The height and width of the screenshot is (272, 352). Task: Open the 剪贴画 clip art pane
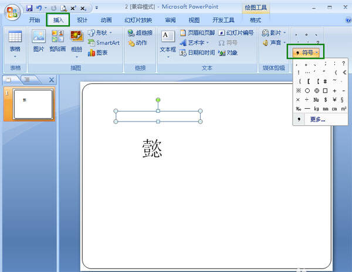pyautogui.click(x=57, y=41)
